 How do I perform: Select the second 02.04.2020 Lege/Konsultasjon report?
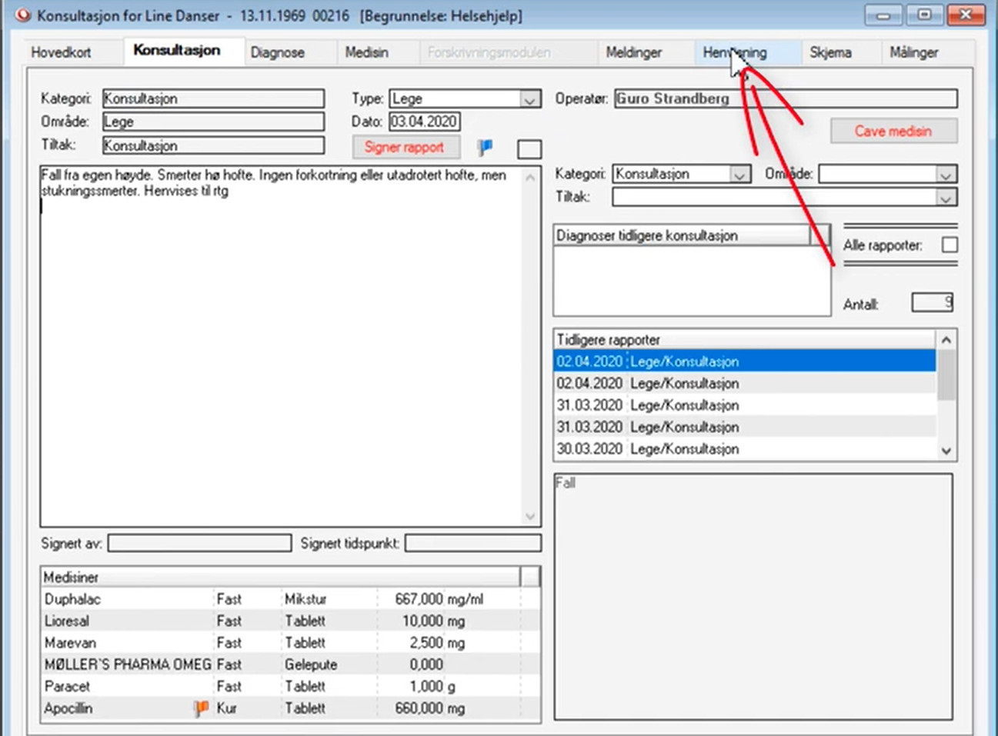(745, 383)
